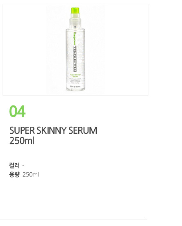Click the green number 04
The width and height of the screenshot is (182, 226).
[17, 111]
